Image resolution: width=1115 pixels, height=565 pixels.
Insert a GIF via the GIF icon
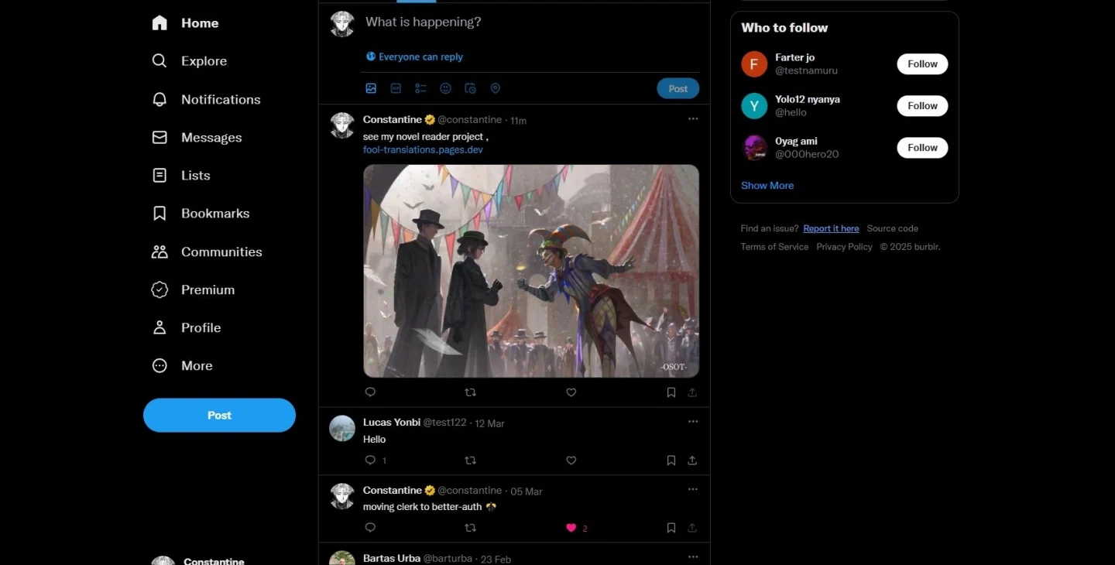point(396,88)
